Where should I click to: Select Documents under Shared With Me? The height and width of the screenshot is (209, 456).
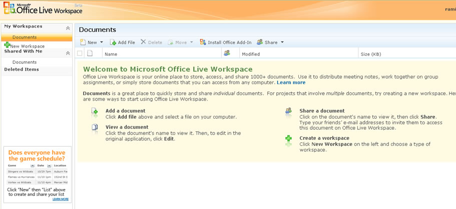tap(25, 62)
